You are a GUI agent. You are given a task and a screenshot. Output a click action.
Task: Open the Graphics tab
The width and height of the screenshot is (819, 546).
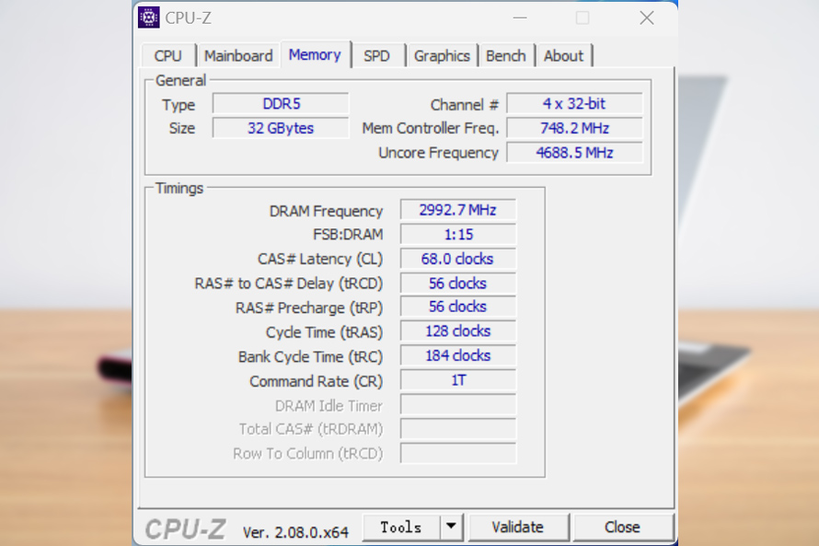(x=442, y=56)
